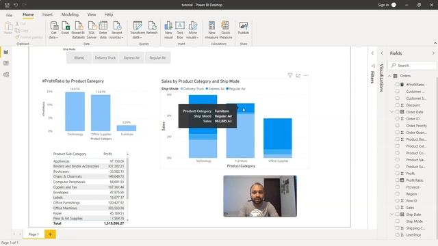438x246 pixels.
Task: Collapse the Orders table
Action: [x=389, y=76]
